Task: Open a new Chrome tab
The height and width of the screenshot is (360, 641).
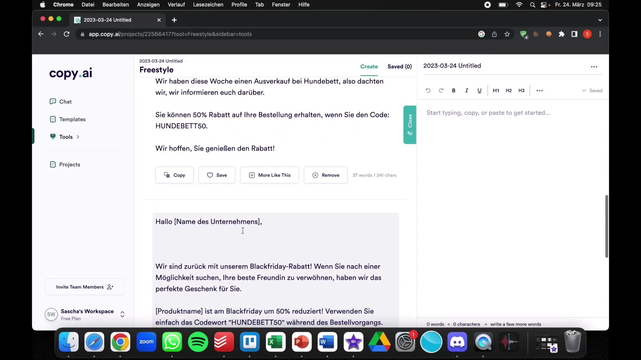Action: (174, 20)
